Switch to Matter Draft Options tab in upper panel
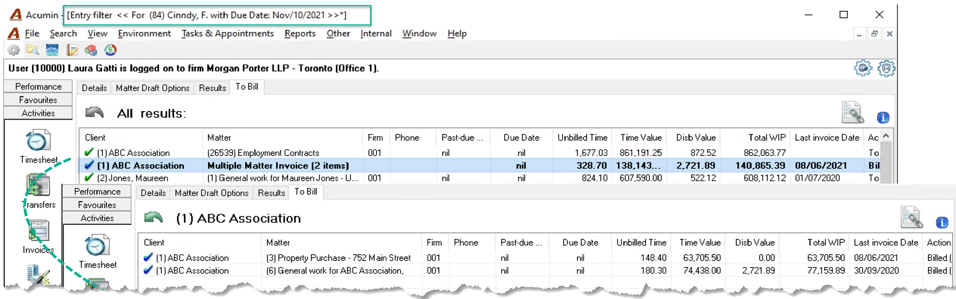The width and height of the screenshot is (956, 299). [x=152, y=88]
